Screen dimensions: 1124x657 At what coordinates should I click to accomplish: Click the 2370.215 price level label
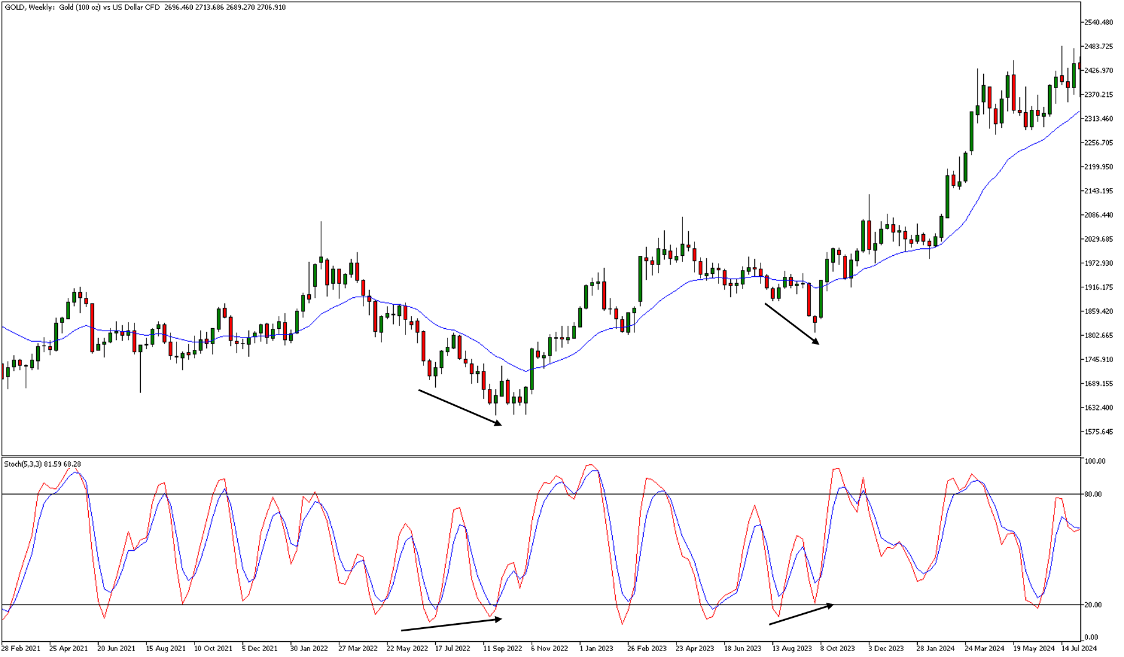[1098, 95]
